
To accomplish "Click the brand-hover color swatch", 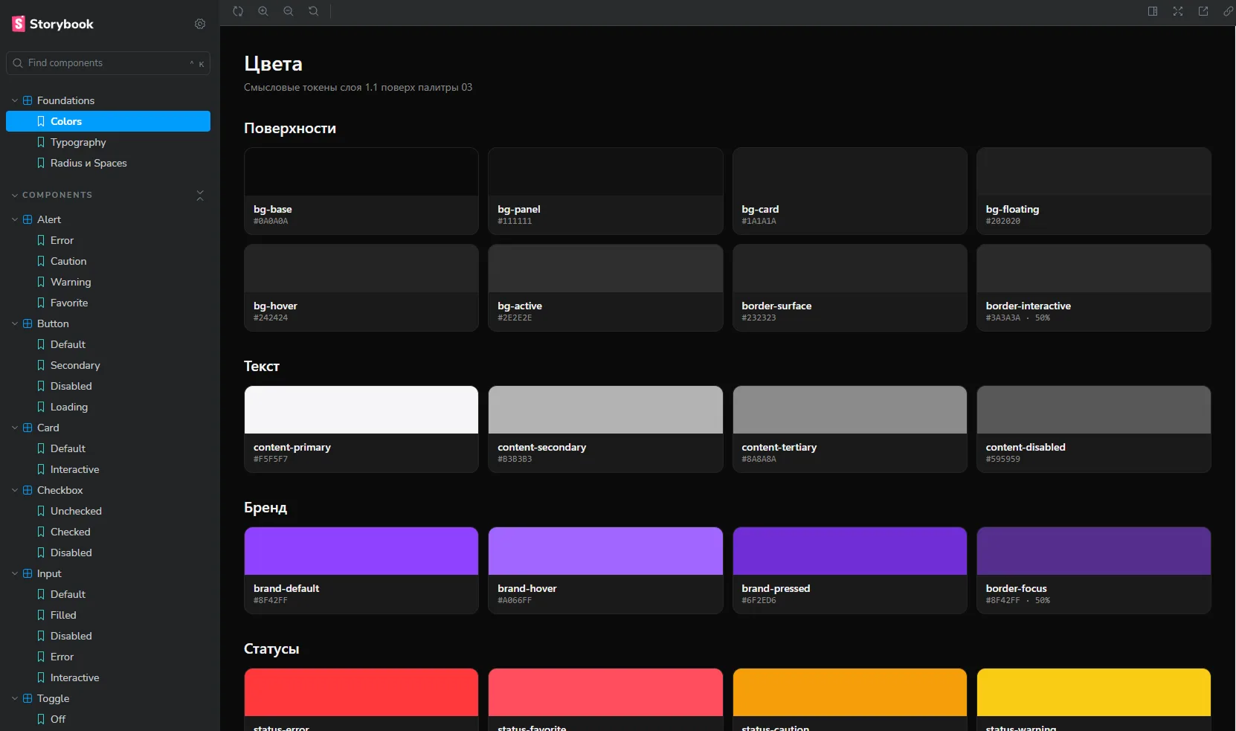I will pyautogui.click(x=605, y=551).
